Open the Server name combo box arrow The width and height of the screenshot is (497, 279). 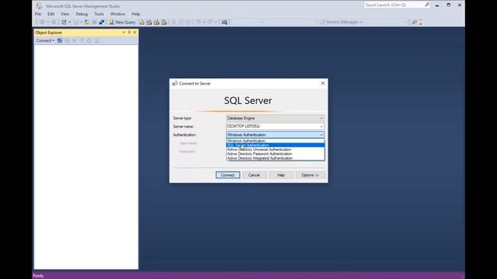pos(321,126)
